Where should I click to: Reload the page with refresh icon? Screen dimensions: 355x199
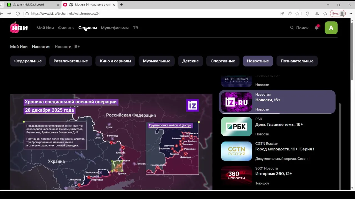[x=18, y=13]
